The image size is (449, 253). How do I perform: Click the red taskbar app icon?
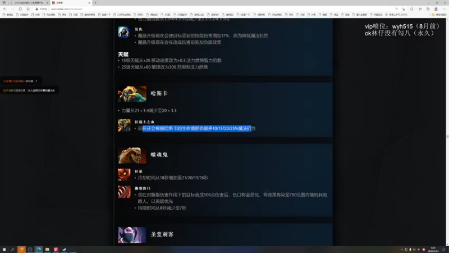click(x=56, y=250)
